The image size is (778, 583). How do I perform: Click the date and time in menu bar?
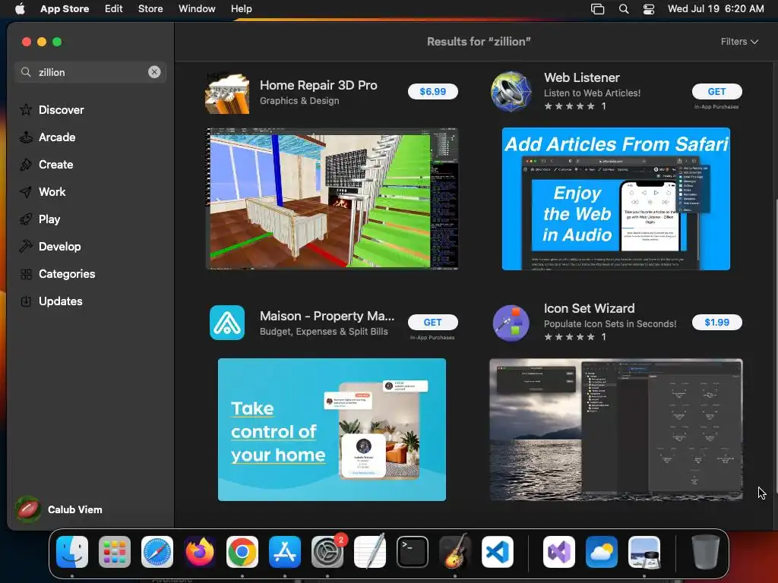pos(716,8)
